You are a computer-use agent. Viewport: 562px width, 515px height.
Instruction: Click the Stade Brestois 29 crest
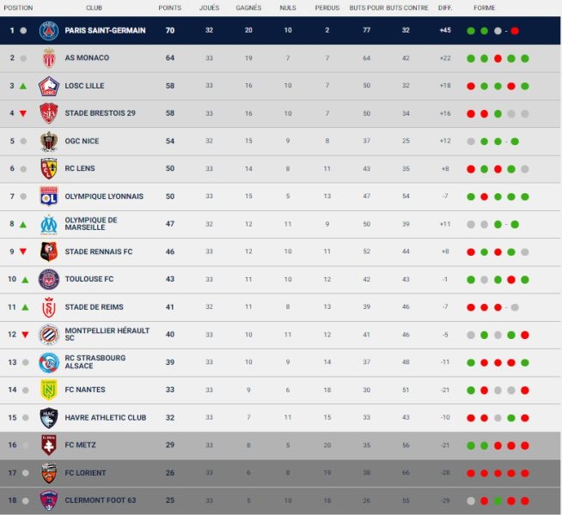click(49, 113)
